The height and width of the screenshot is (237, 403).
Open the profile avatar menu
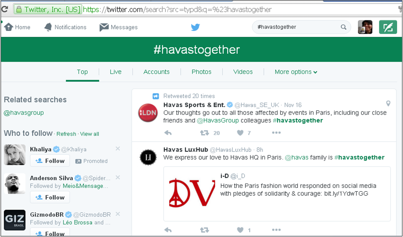point(365,27)
